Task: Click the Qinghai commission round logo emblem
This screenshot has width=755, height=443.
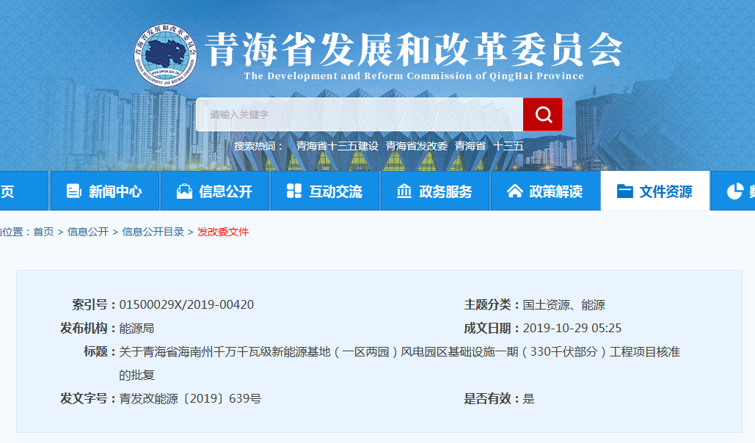Action: 165,56
